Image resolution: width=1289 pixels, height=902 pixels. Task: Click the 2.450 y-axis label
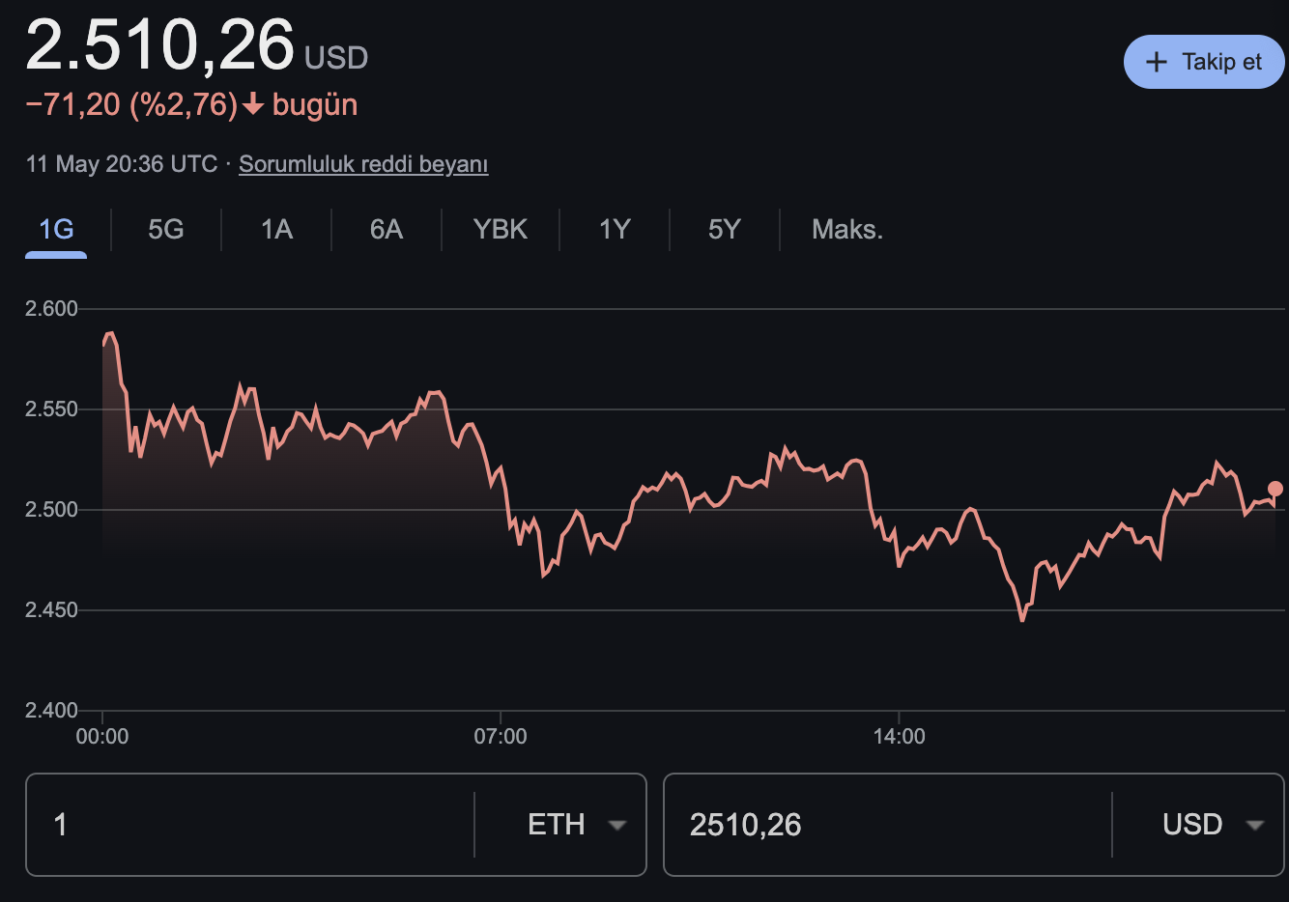click(x=51, y=610)
